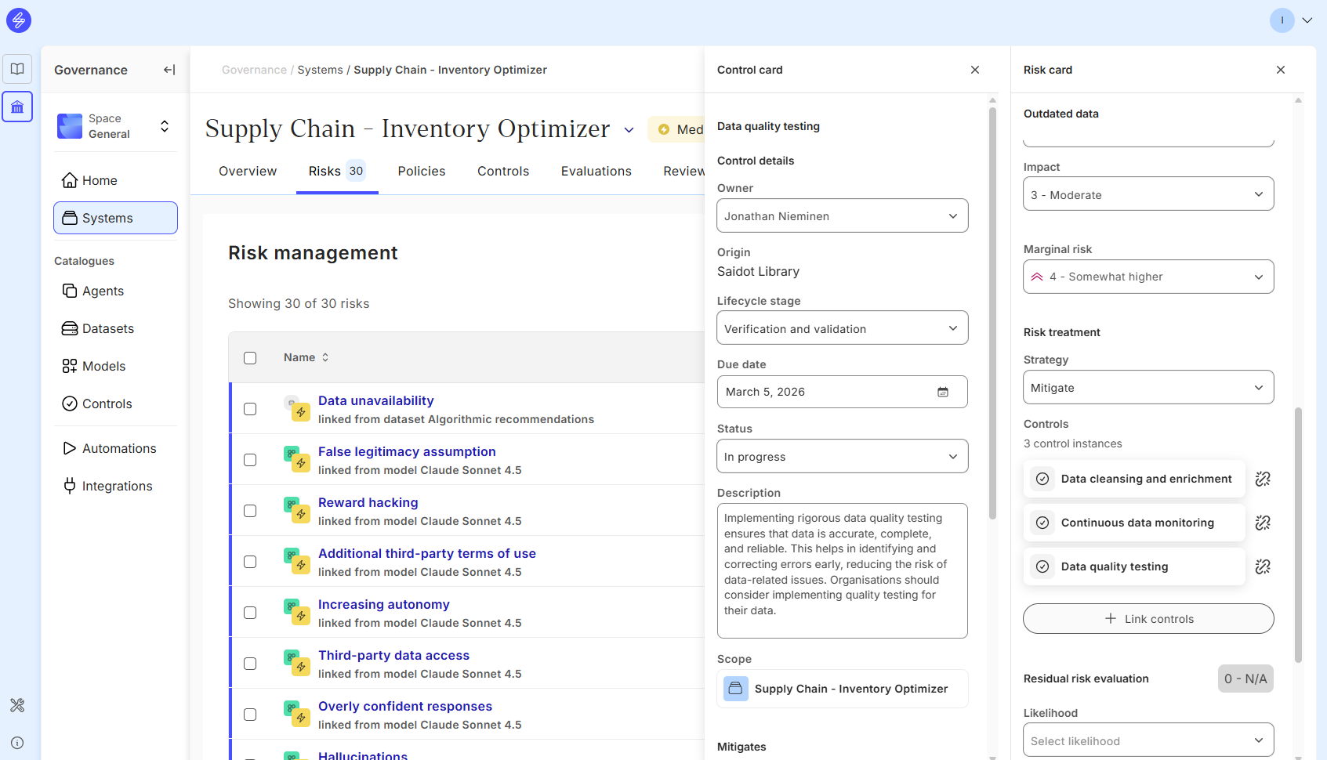1327x760 pixels.
Task: Open the False legitimacy assumption risk link
Action: (x=407, y=451)
